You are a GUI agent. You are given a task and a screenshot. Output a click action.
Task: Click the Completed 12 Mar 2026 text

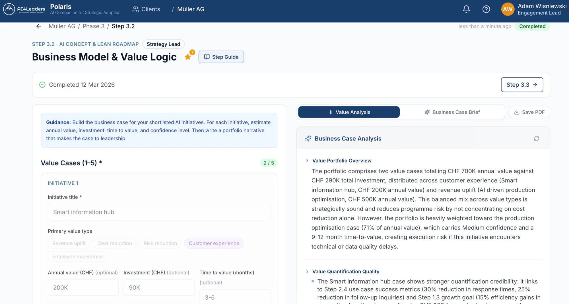(82, 85)
